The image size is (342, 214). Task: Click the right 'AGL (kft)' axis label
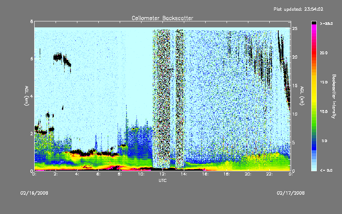click(302, 96)
